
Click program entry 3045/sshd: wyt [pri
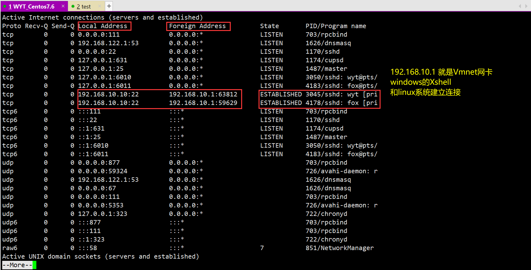coord(341,94)
